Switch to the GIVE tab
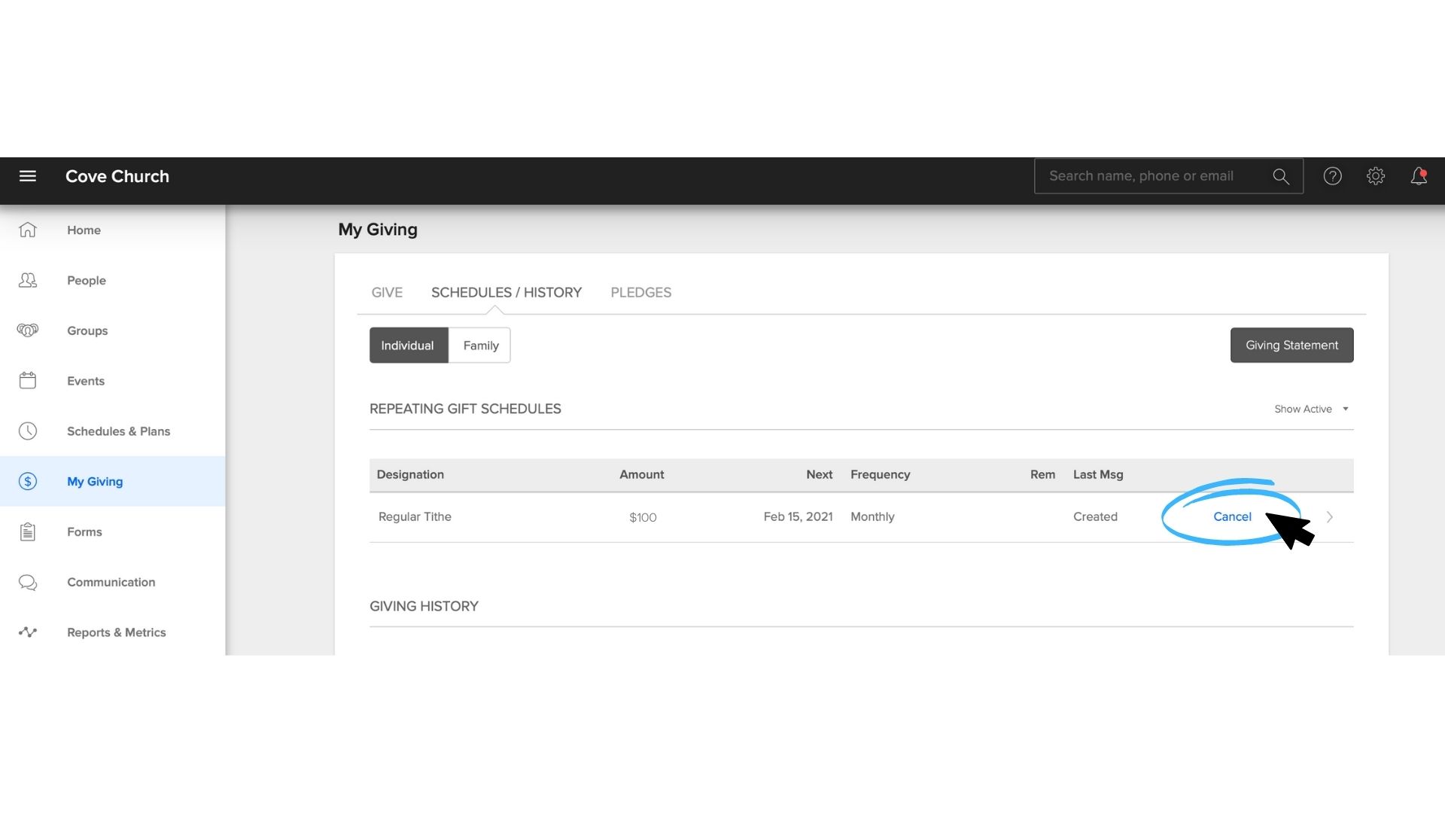 coord(387,292)
